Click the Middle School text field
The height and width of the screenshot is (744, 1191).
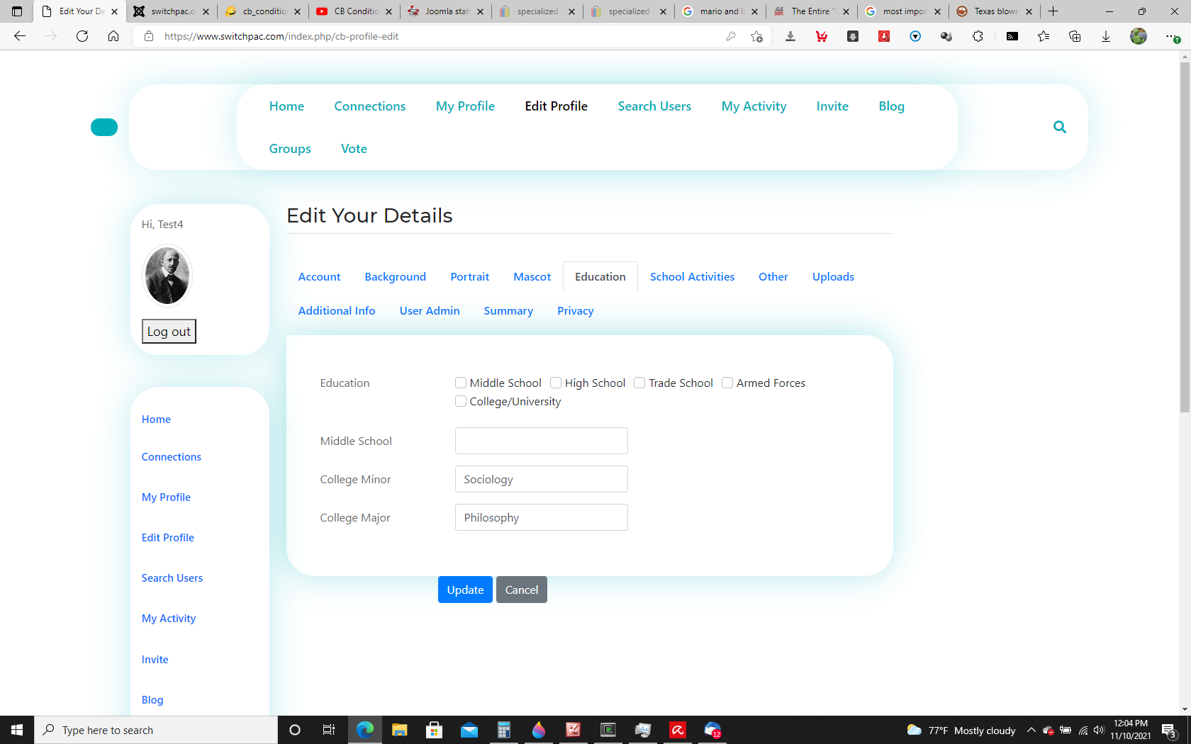pos(542,441)
